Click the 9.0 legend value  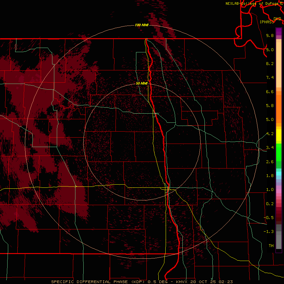tap(270, 50)
